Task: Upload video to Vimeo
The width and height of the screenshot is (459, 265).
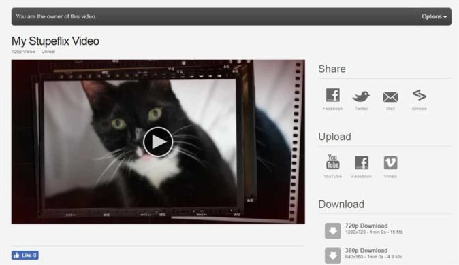Action: 390,163
